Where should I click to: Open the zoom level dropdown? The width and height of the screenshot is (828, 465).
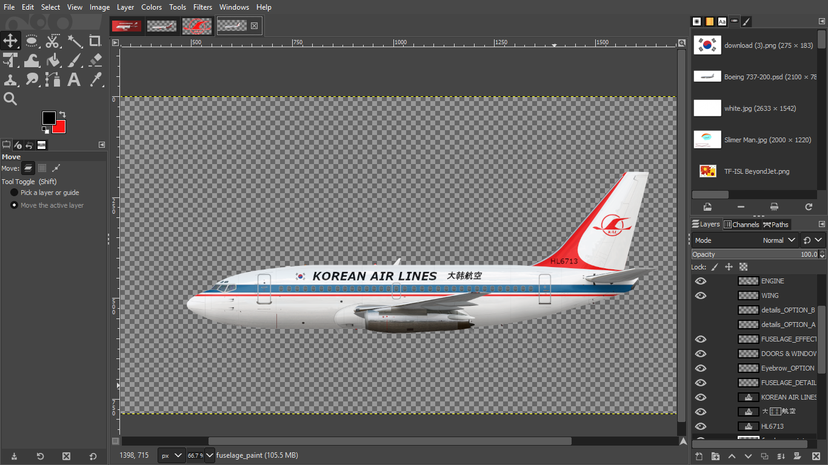[x=210, y=455]
